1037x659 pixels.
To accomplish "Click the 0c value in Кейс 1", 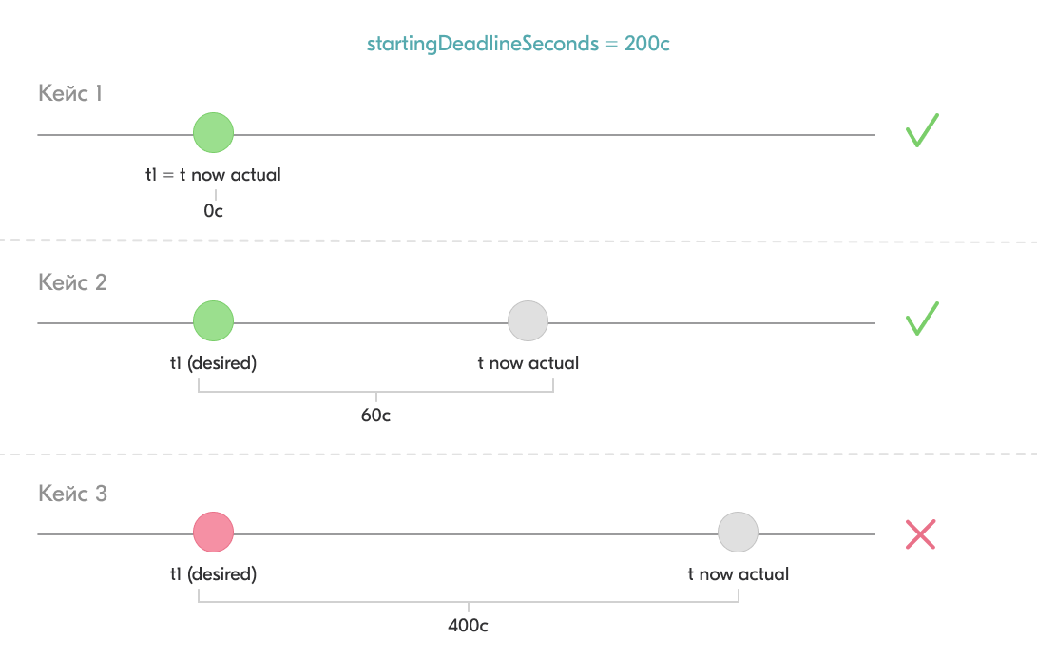I will [x=213, y=211].
